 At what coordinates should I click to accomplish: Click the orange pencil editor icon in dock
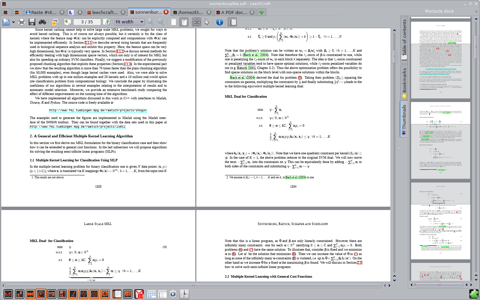(x=73, y=294)
